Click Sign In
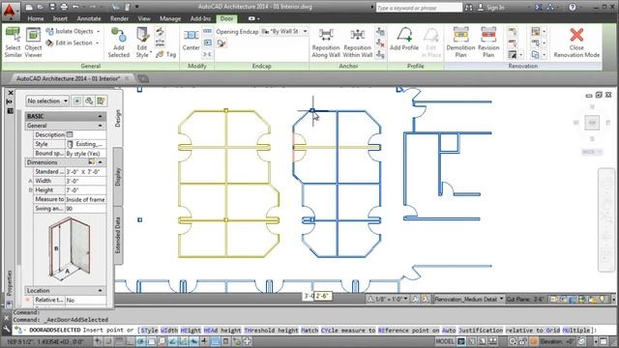619x348 pixels. coord(495,7)
